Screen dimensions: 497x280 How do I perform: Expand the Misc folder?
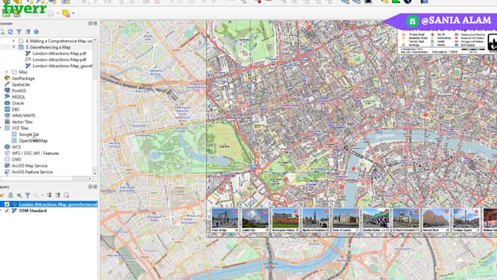[7, 72]
